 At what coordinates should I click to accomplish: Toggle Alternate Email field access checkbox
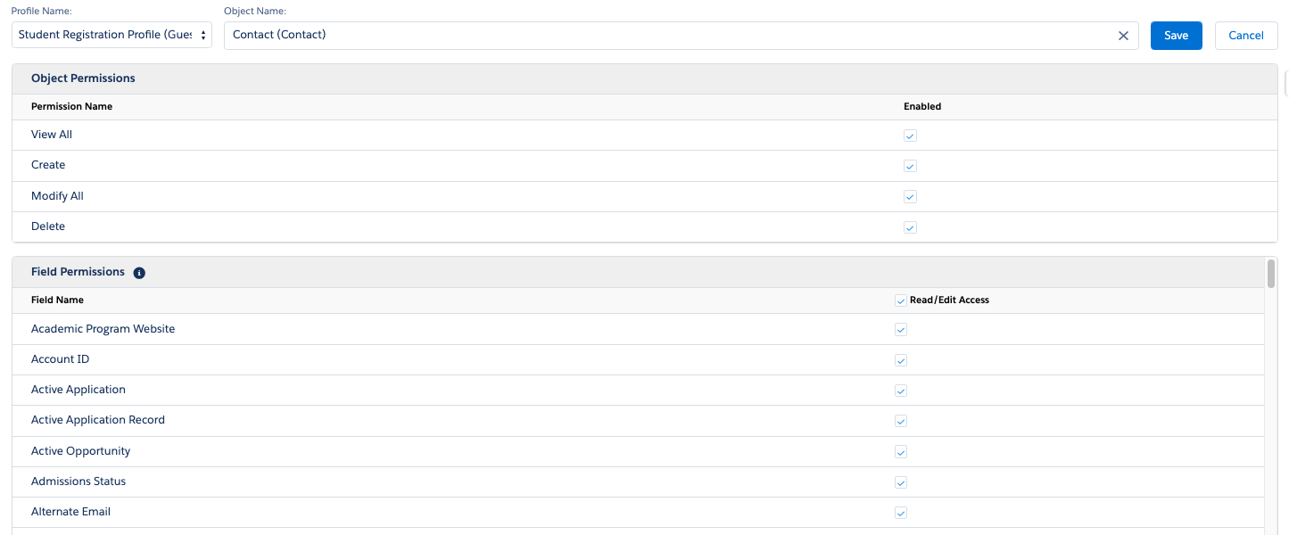901,513
